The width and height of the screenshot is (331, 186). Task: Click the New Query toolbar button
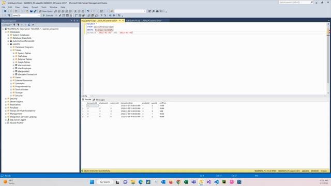click(x=46, y=11)
